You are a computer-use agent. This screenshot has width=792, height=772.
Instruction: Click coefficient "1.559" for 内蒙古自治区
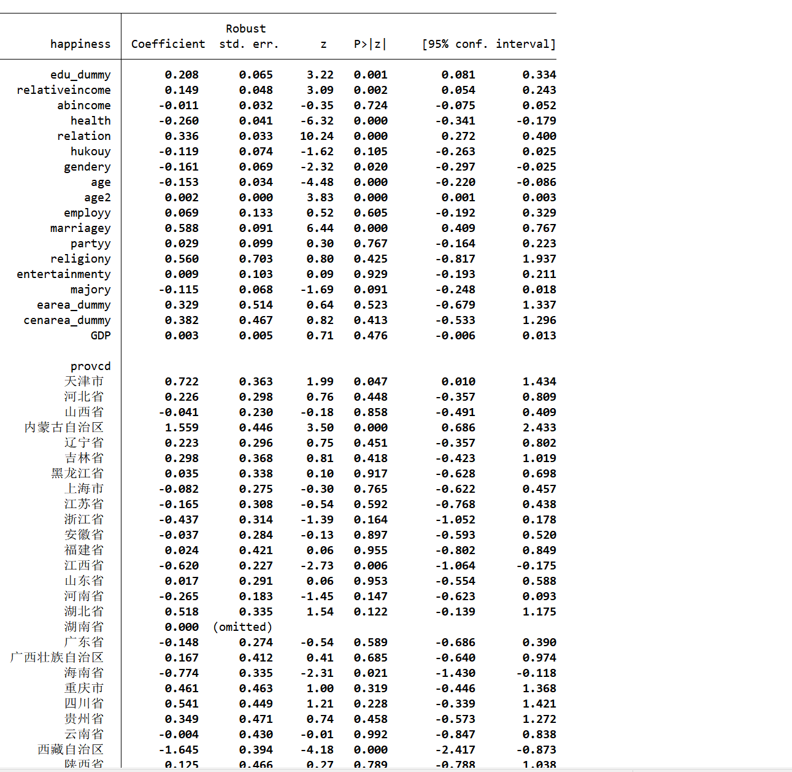[x=182, y=428]
